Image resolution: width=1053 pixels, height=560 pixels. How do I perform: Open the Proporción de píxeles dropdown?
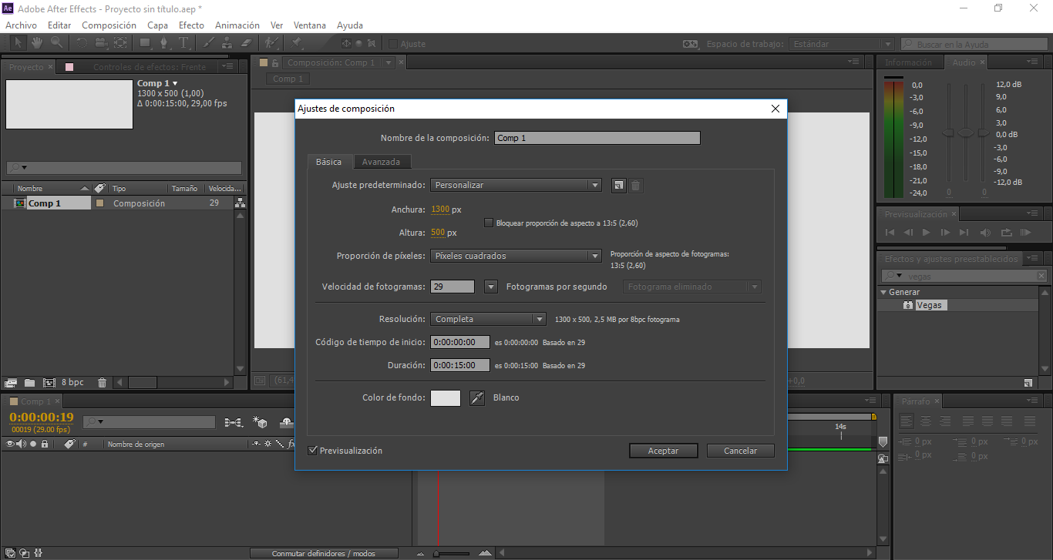[x=516, y=256]
